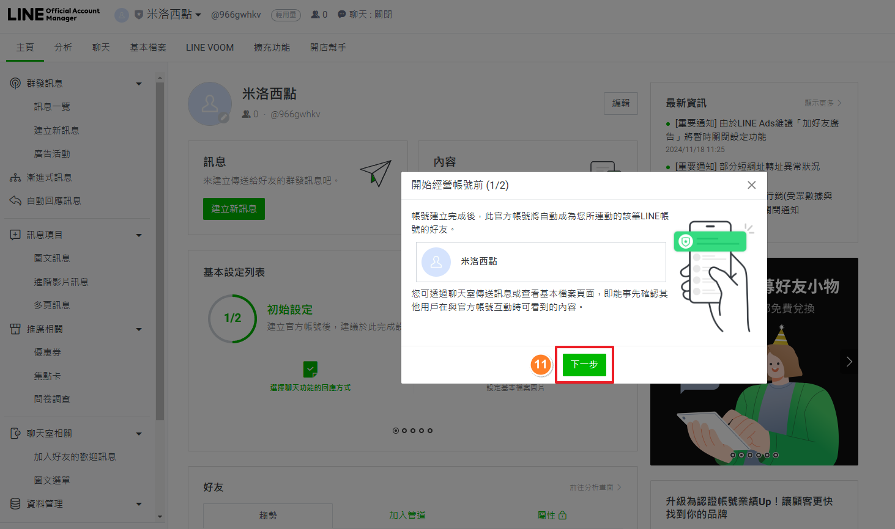Open the 米洛西點 account dropdown
895x529 pixels.
point(174,15)
